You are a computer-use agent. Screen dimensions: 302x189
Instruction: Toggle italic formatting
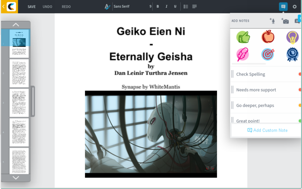[167, 6]
